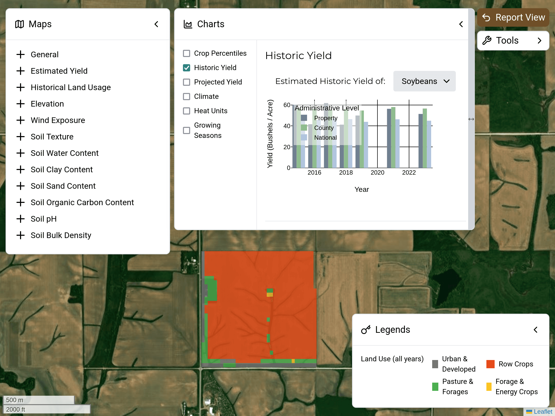The image size is (555, 416).
Task: Open the Soil Sand Content group
Action: 63,186
